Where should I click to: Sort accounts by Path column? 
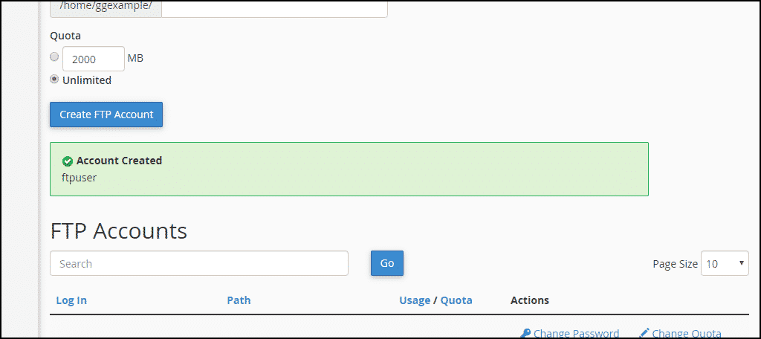[x=239, y=300]
